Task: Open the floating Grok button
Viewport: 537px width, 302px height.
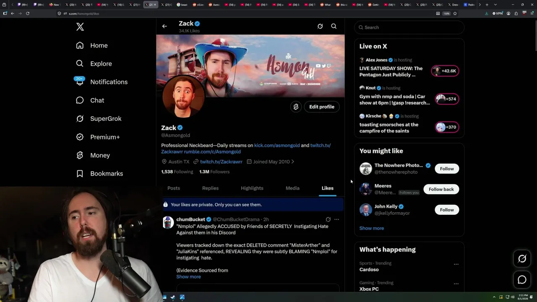Action: (x=522, y=259)
